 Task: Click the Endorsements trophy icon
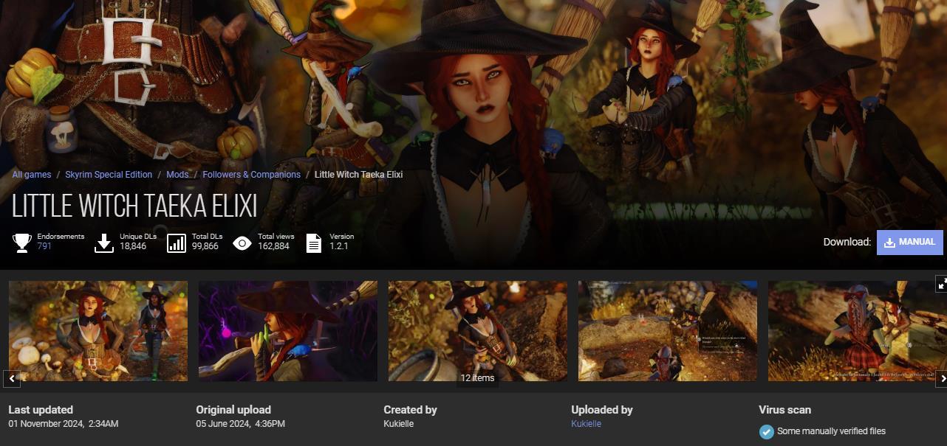[x=22, y=243]
